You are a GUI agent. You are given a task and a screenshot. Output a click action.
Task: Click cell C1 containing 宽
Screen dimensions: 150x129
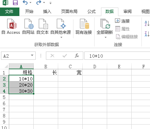70,72
